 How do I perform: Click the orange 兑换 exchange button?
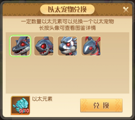[101, 105]
